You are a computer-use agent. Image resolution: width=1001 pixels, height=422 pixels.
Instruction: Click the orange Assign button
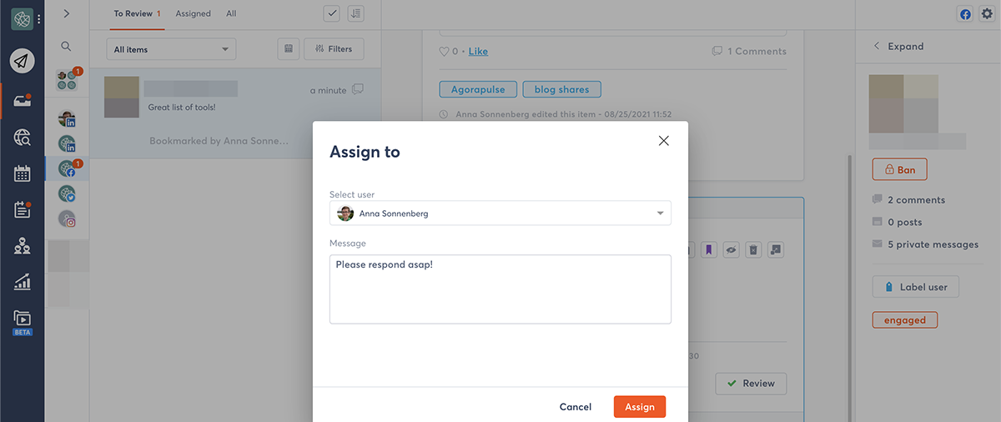[639, 407]
